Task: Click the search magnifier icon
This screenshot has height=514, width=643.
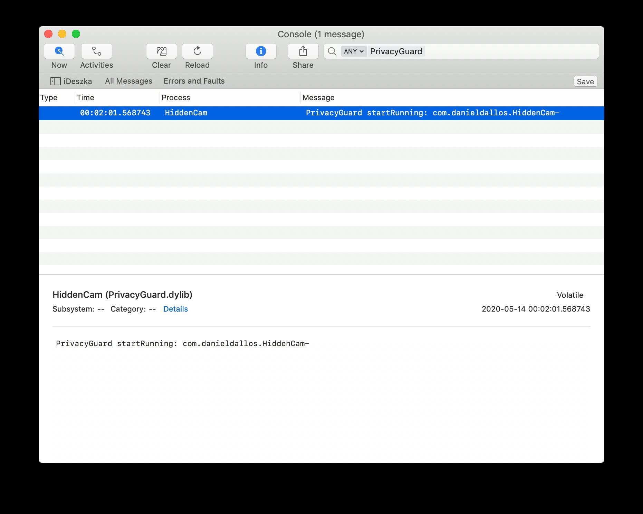Action: coord(332,51)
